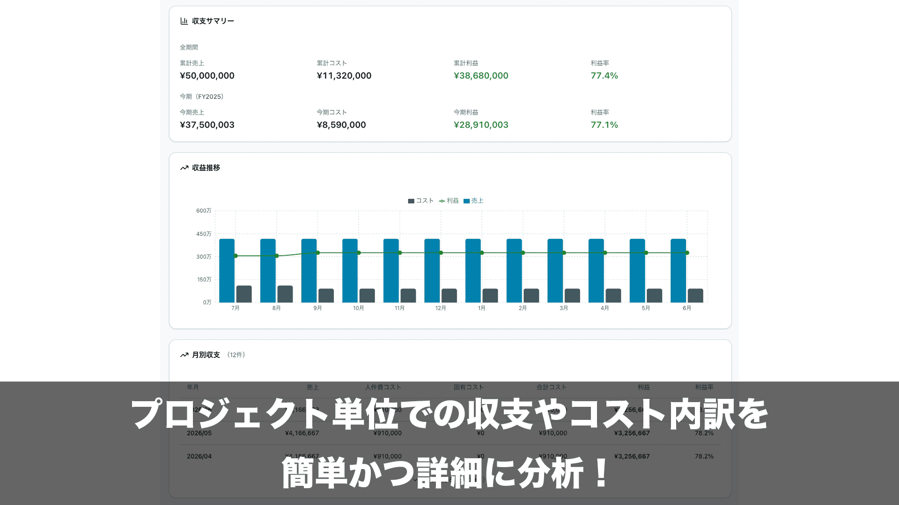Click the 収益推移 trend line icon
The width and height of the screenshot is (899, 505).
coord(184,167)
